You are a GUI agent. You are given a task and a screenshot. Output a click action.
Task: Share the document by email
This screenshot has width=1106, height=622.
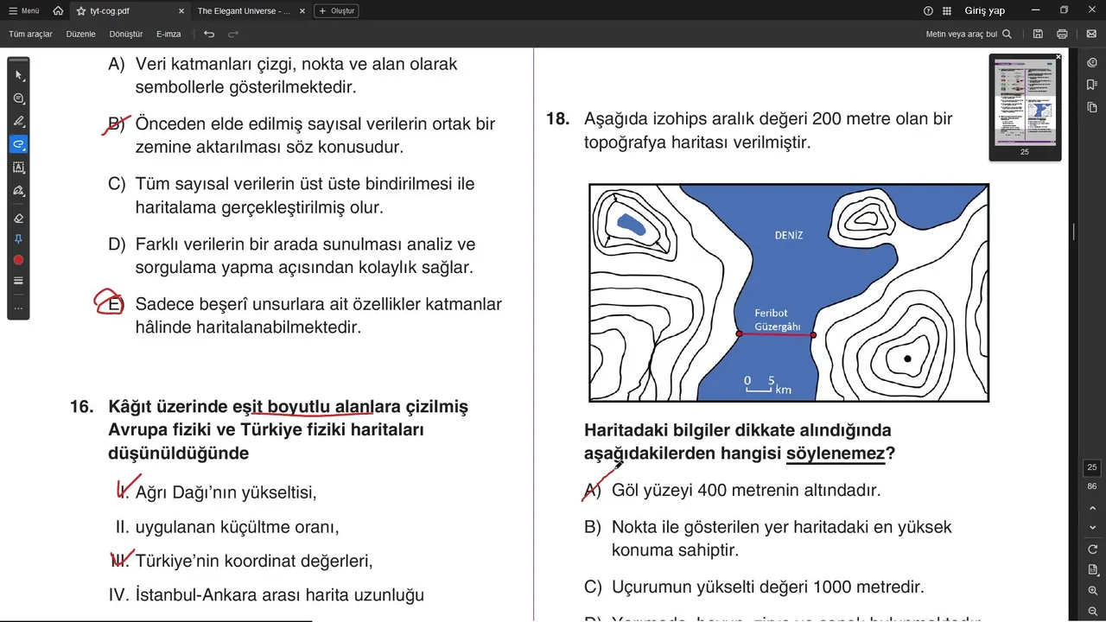(x=1090, y=35)
